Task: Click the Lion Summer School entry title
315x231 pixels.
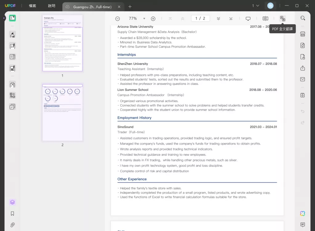Action: tap(133, 90)
